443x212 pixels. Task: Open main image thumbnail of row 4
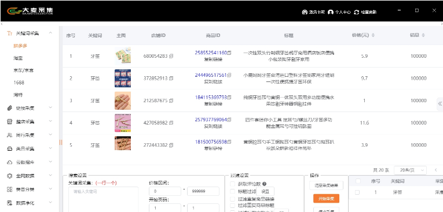click(x=123, y=123)
